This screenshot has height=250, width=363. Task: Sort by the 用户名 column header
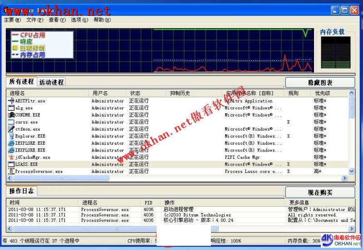point(108,93)
